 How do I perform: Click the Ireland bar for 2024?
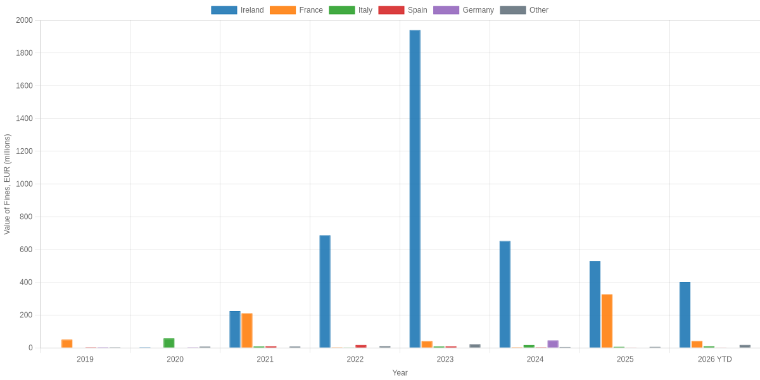pyautogui.click(x=505, y=294)
